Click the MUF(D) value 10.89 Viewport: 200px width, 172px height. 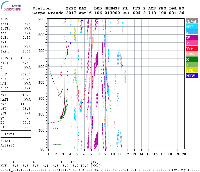[25, 58]
